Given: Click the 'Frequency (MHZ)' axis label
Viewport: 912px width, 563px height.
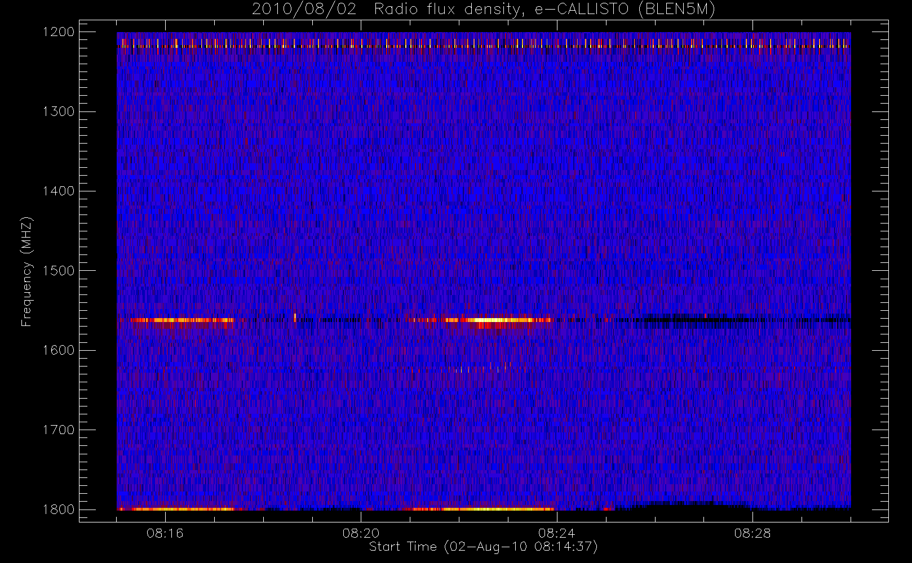Looking at the screenshot, I should [26, 271].
